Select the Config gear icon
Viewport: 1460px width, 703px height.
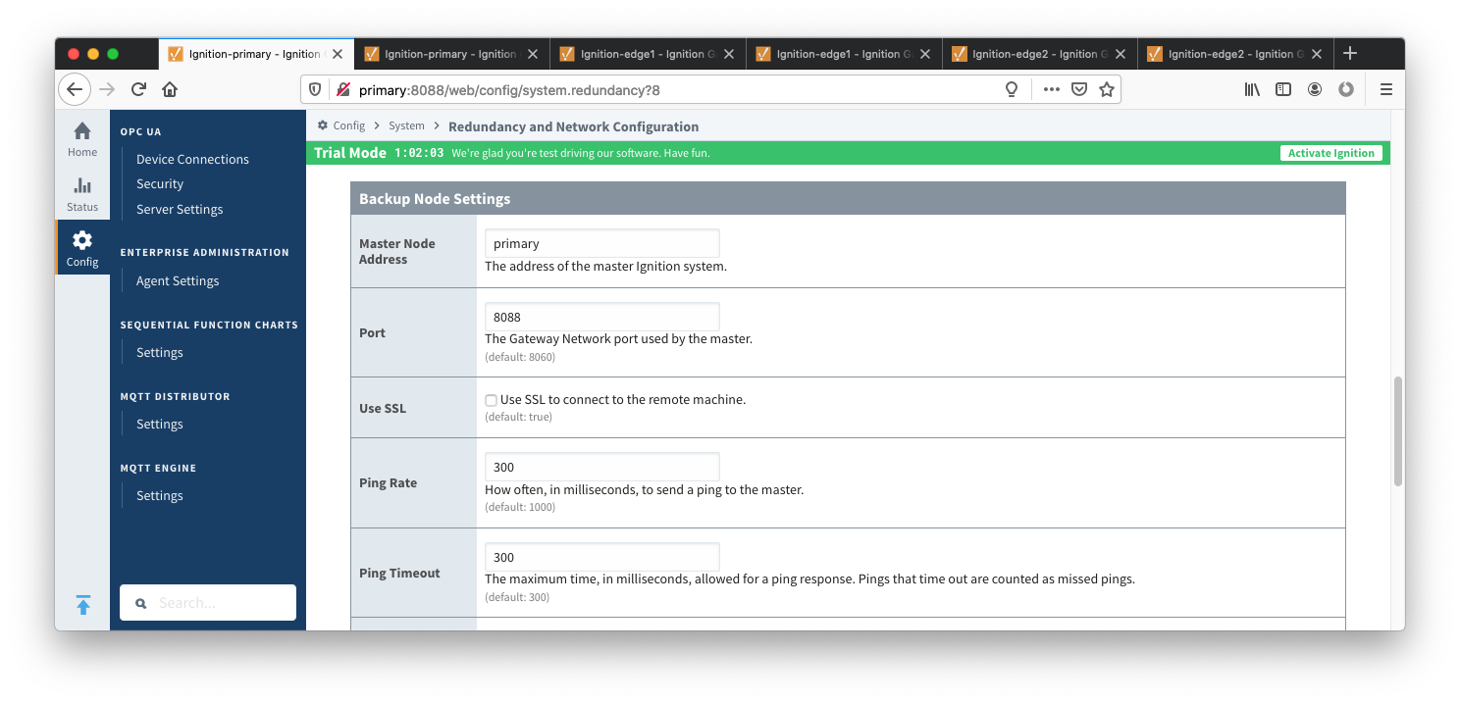coord(82,240)
